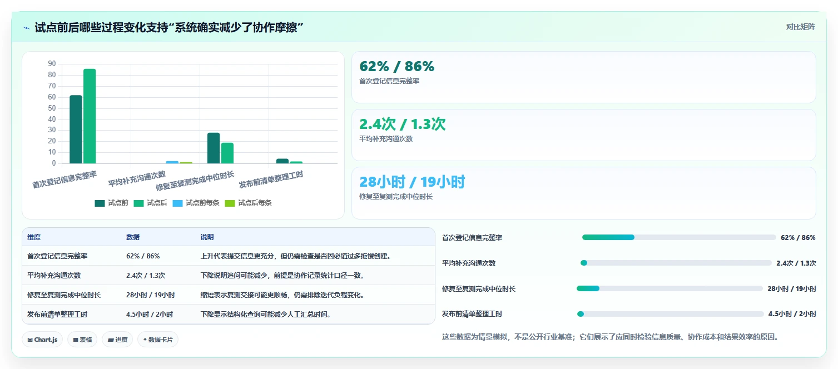Click the 数据卡片 tag chip

pyautogui.click(x=158, y=340)
